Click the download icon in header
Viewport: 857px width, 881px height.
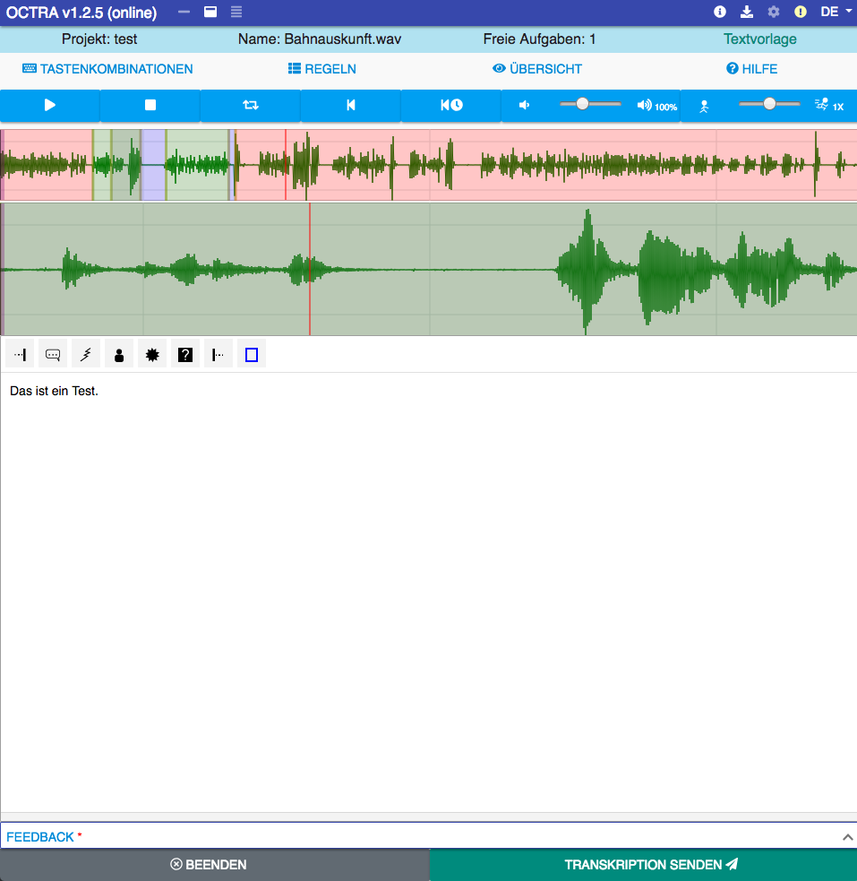click(747, 13)
